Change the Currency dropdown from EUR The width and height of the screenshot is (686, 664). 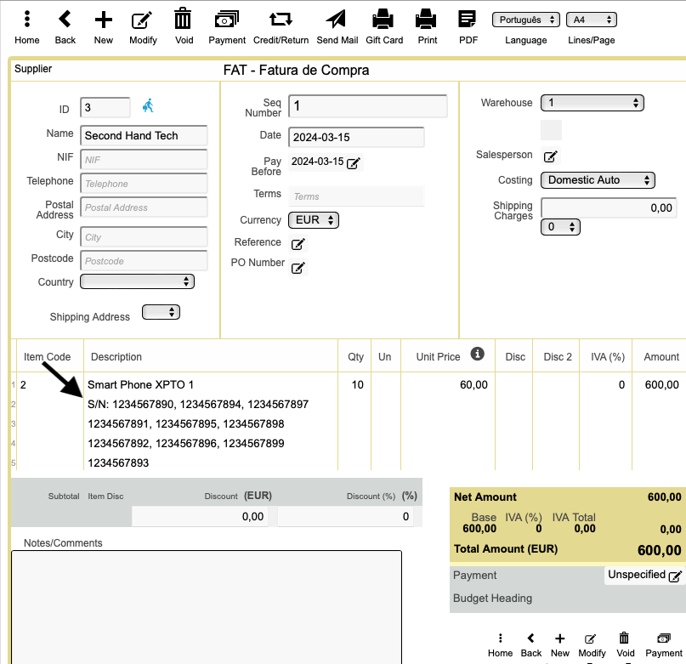(314, 219)
